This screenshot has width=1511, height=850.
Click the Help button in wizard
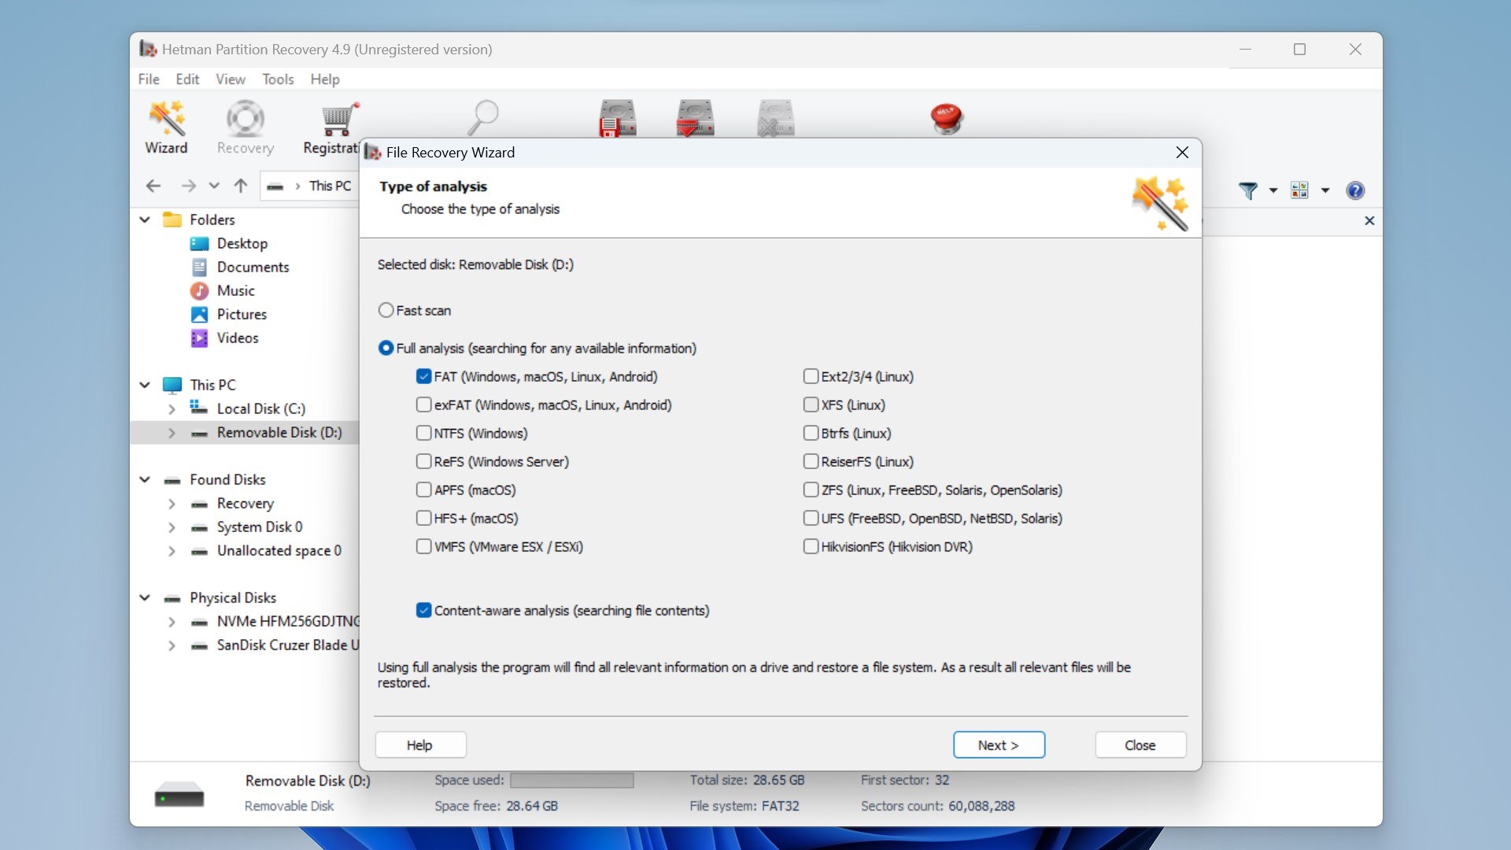click(421, 745)
